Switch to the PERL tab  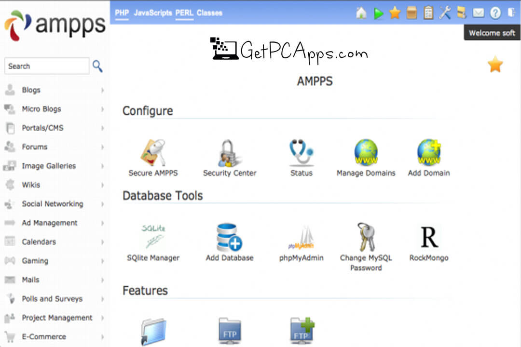point(184,13)
